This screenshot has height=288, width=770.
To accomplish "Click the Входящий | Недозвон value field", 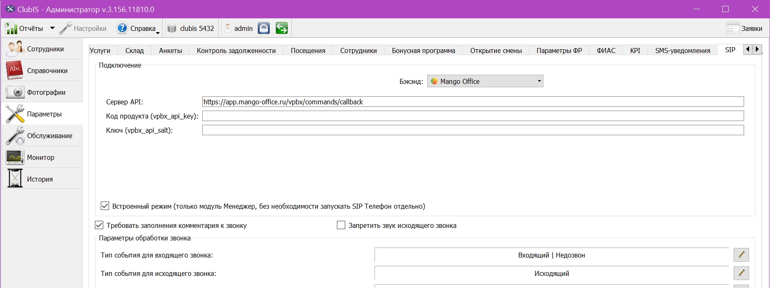I will 552,255.
